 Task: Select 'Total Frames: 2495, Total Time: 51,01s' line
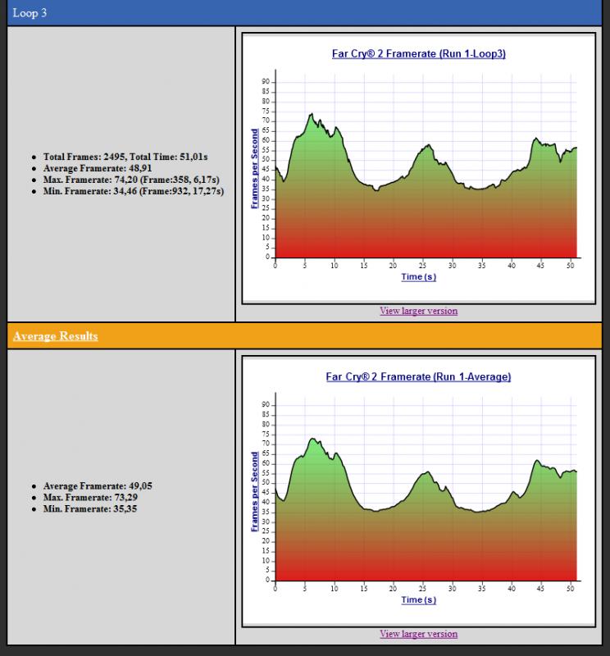point(125,157)
